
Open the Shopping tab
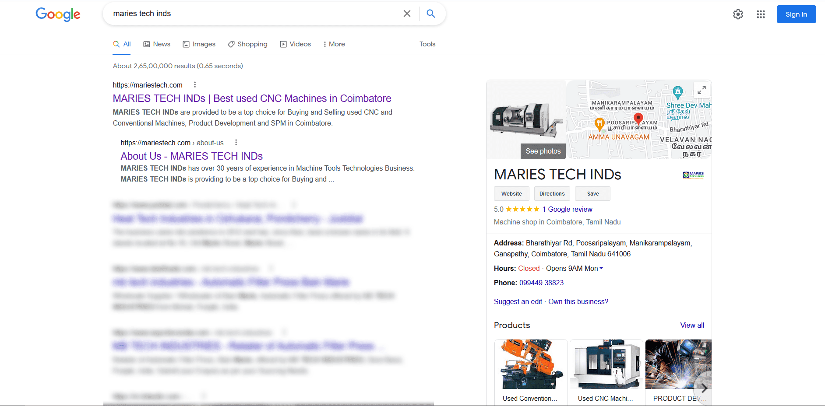click(x=248, y=44)
